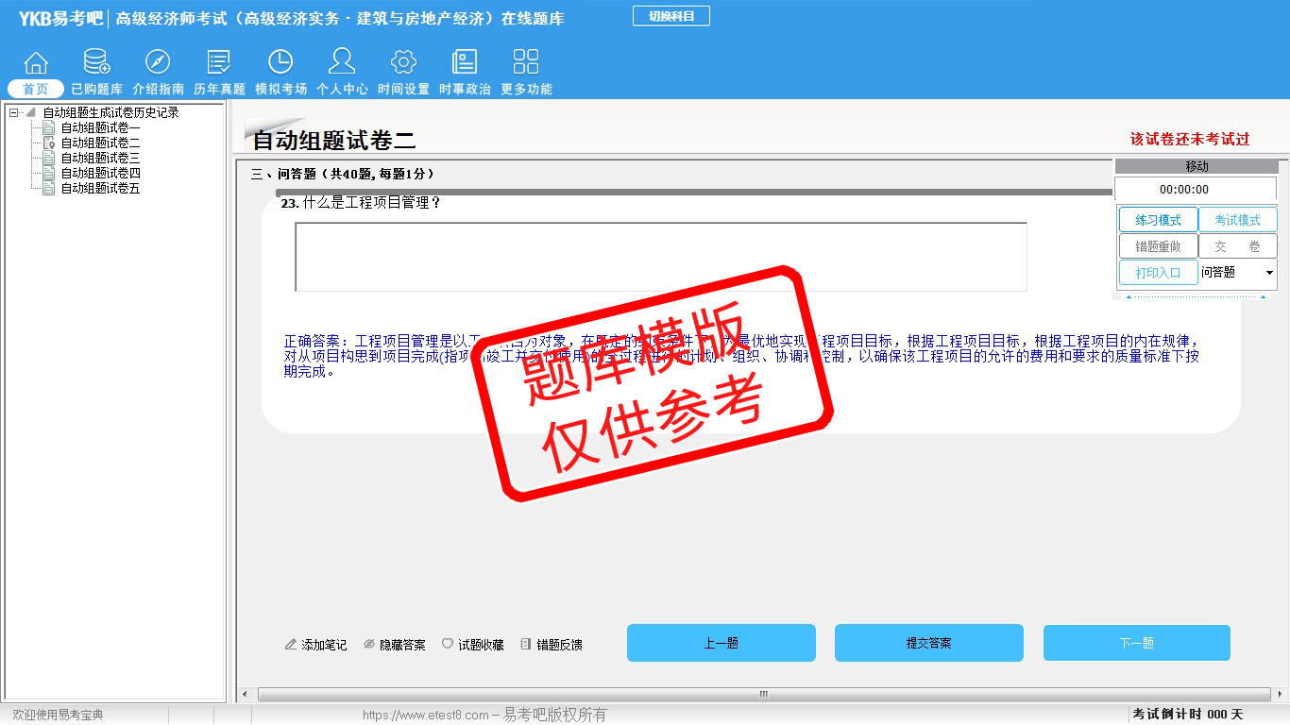The width and height of the screenshot is (1290, 725).
Task: Click the 首页 home tab
Action: (x=36, y=89)
